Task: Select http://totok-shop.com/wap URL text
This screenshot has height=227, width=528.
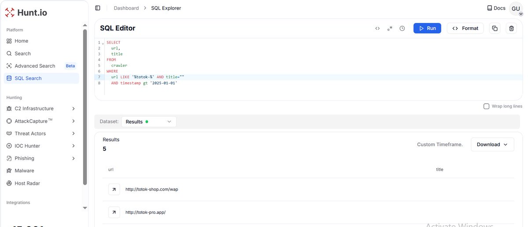Action: (x=152, y=189)
